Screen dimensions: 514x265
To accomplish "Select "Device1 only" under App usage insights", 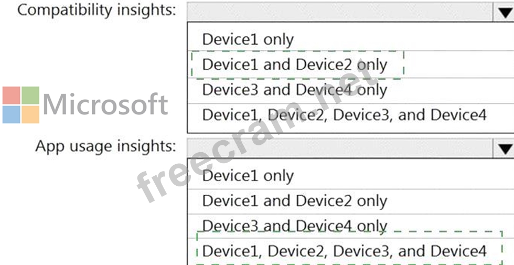I will (x=350, y=176).
